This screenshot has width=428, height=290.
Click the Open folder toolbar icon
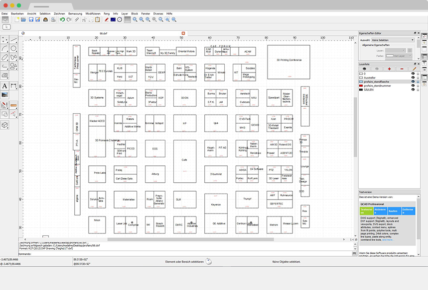tap(23, 19)
